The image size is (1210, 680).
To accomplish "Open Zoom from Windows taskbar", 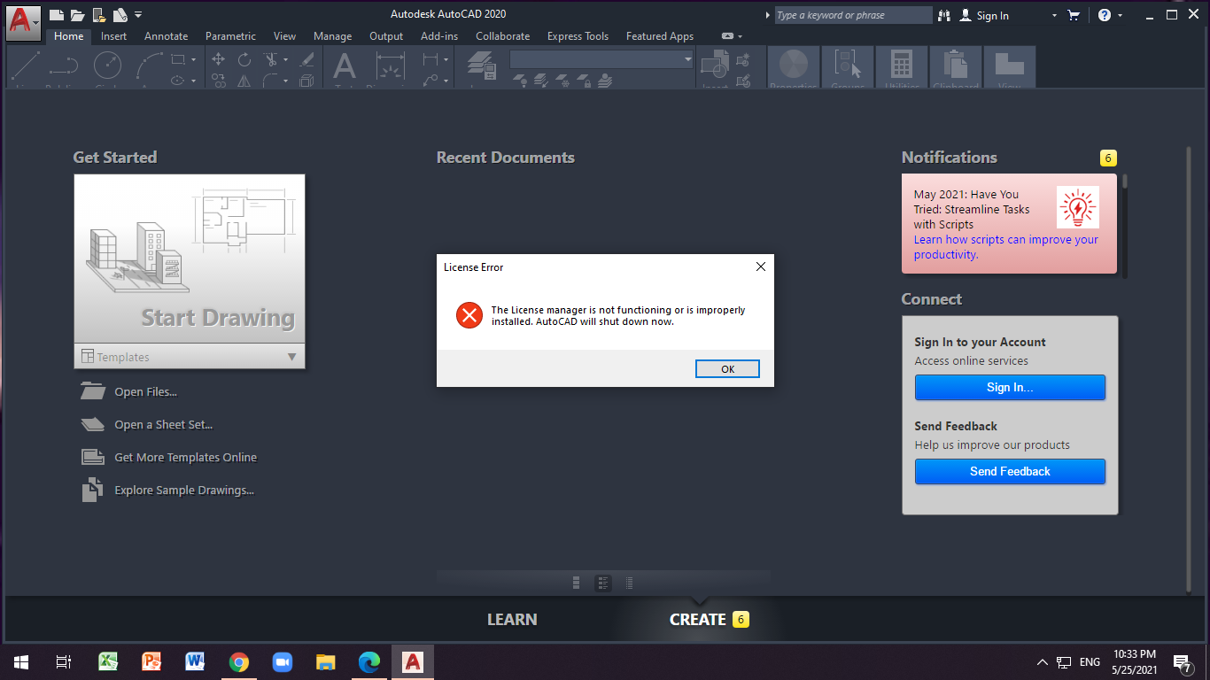I will point(282,661).
